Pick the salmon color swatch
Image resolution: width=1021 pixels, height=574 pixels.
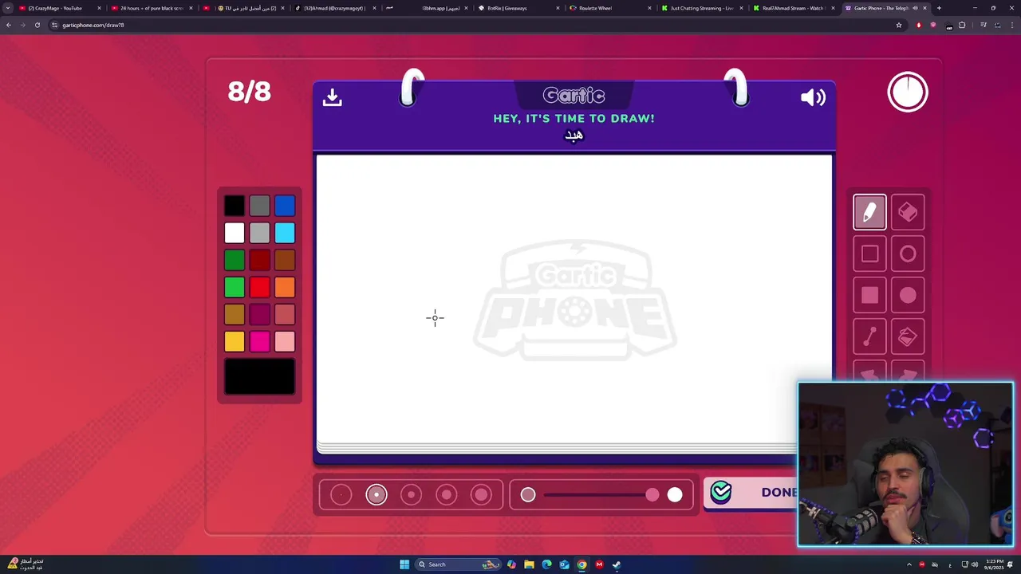click(285, 314)
